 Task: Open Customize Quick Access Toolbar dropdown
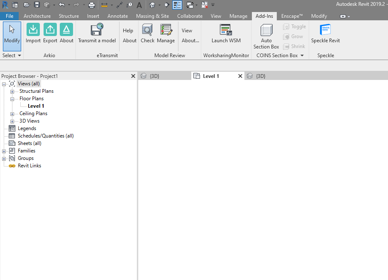[x=213, y=5]
